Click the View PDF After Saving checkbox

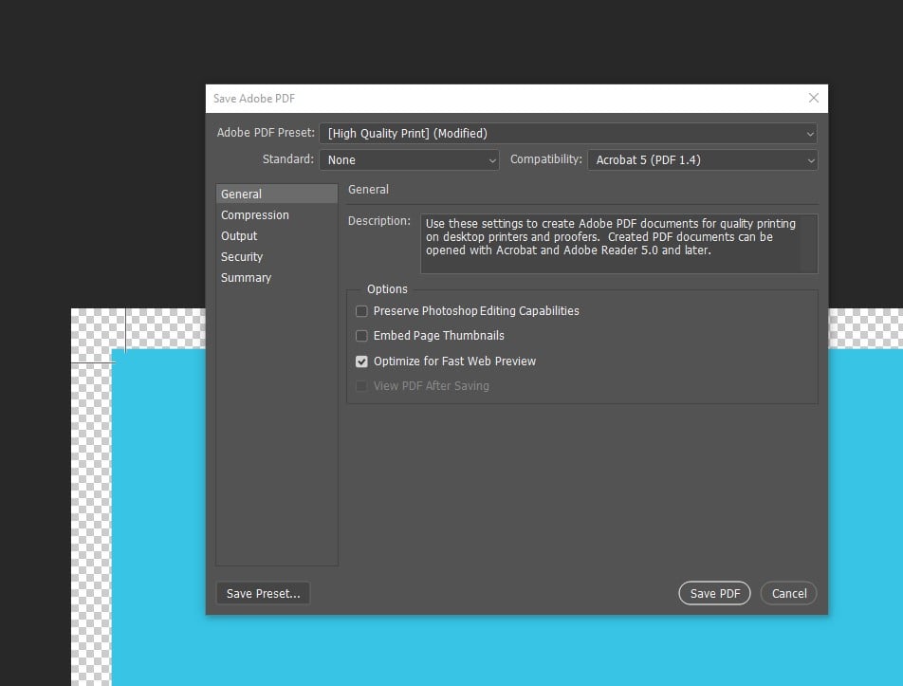361,386
